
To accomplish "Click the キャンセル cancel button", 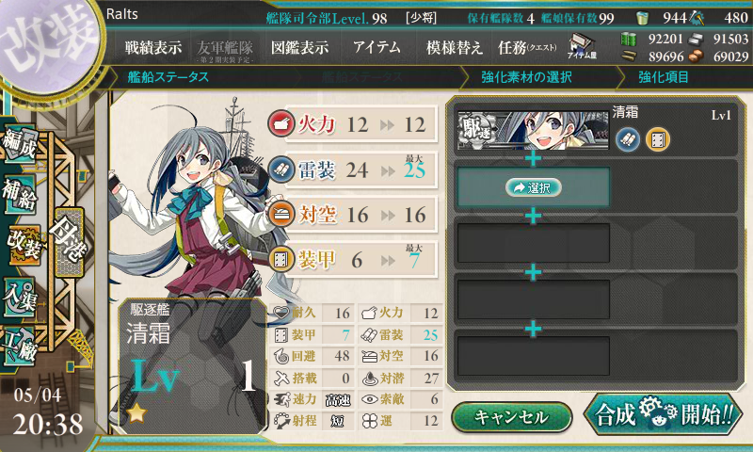I will point(511,417).
